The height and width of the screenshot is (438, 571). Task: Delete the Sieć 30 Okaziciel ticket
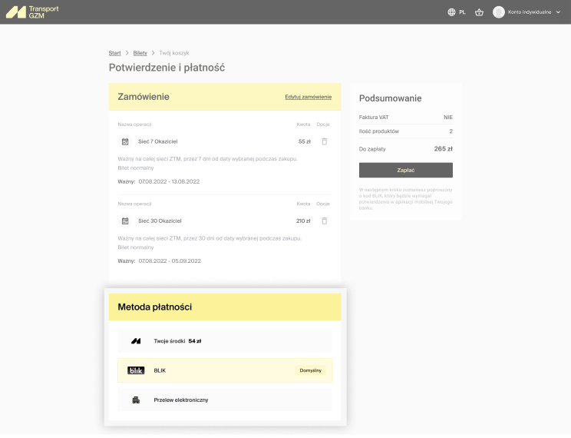coord(324,221)
